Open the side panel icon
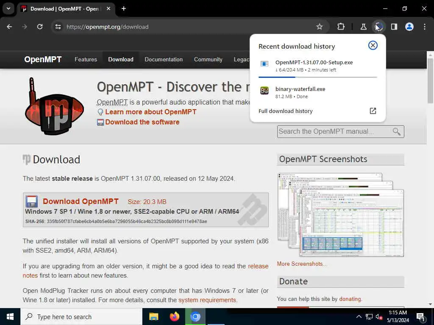Viewport: 434px width, 325px height. pyautogui.click(x=394, y=27)
